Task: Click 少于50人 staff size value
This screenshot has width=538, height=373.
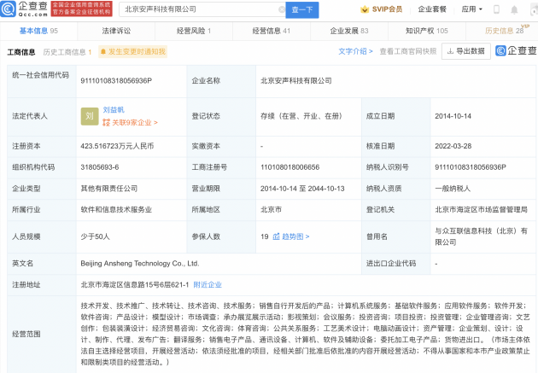Action: coord(95,236)
